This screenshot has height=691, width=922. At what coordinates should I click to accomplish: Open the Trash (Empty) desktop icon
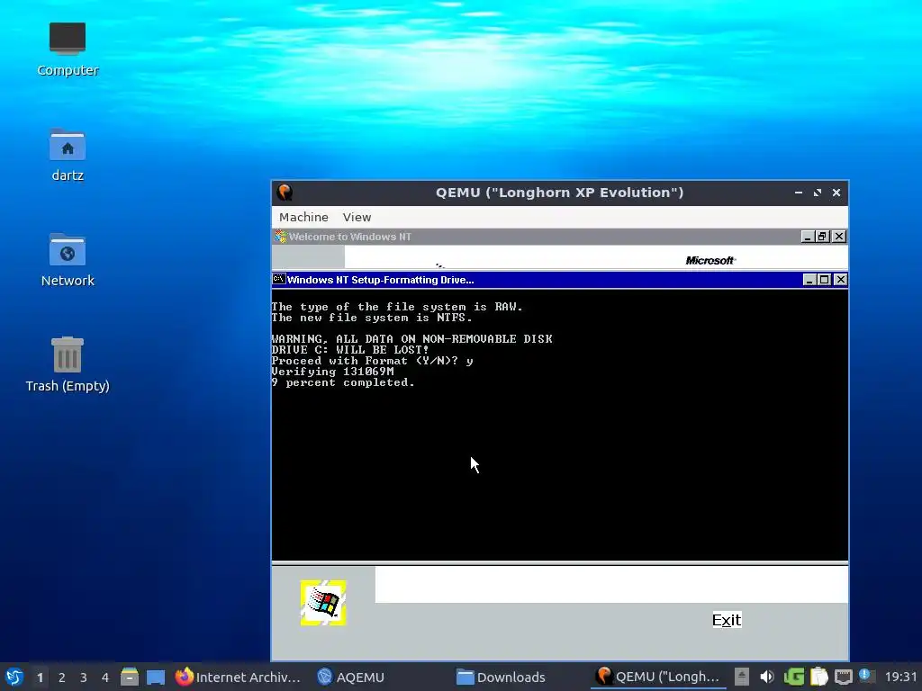tap(67, 364)
